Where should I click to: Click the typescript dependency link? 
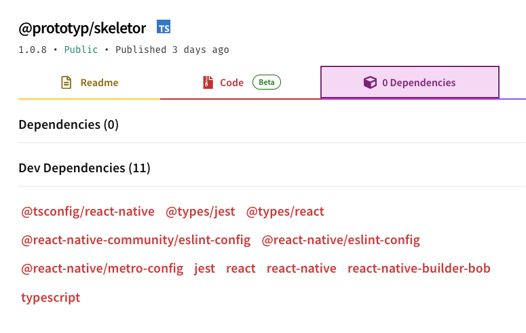[51, 298]
